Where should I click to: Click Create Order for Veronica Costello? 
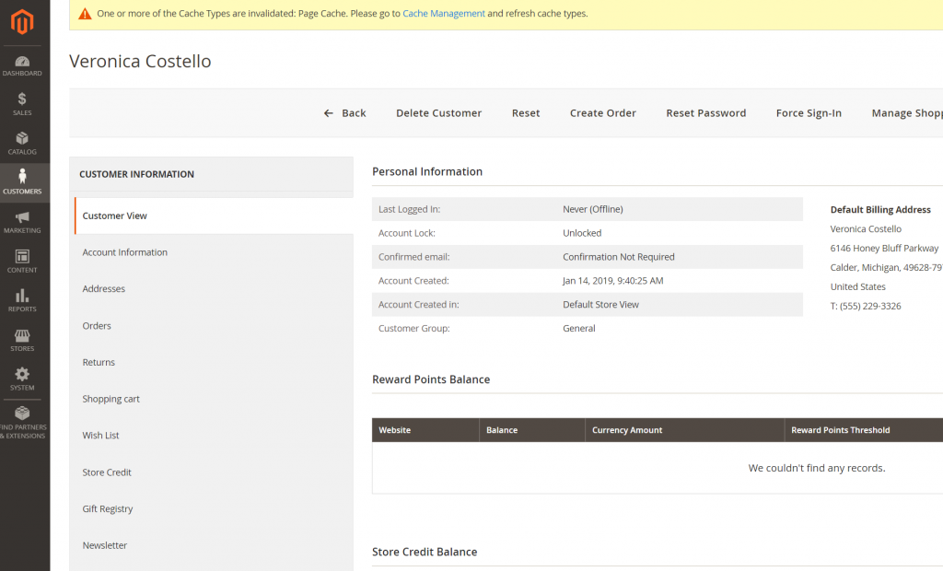602,112
